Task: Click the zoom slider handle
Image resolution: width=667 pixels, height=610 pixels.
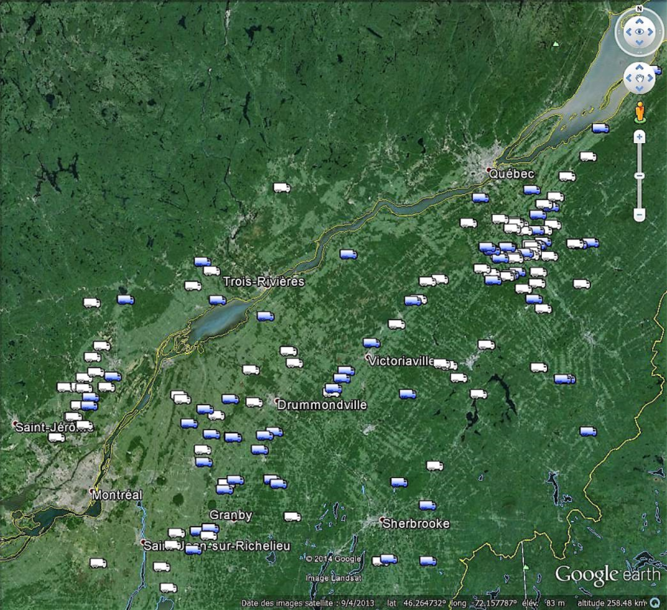Action: [x=639, y=176]
